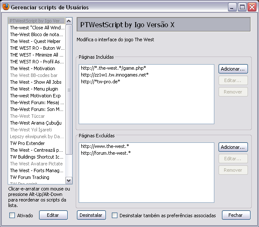Toggle the Ativado checkbox
259x227 pixels.
click(x=12, y=215)
